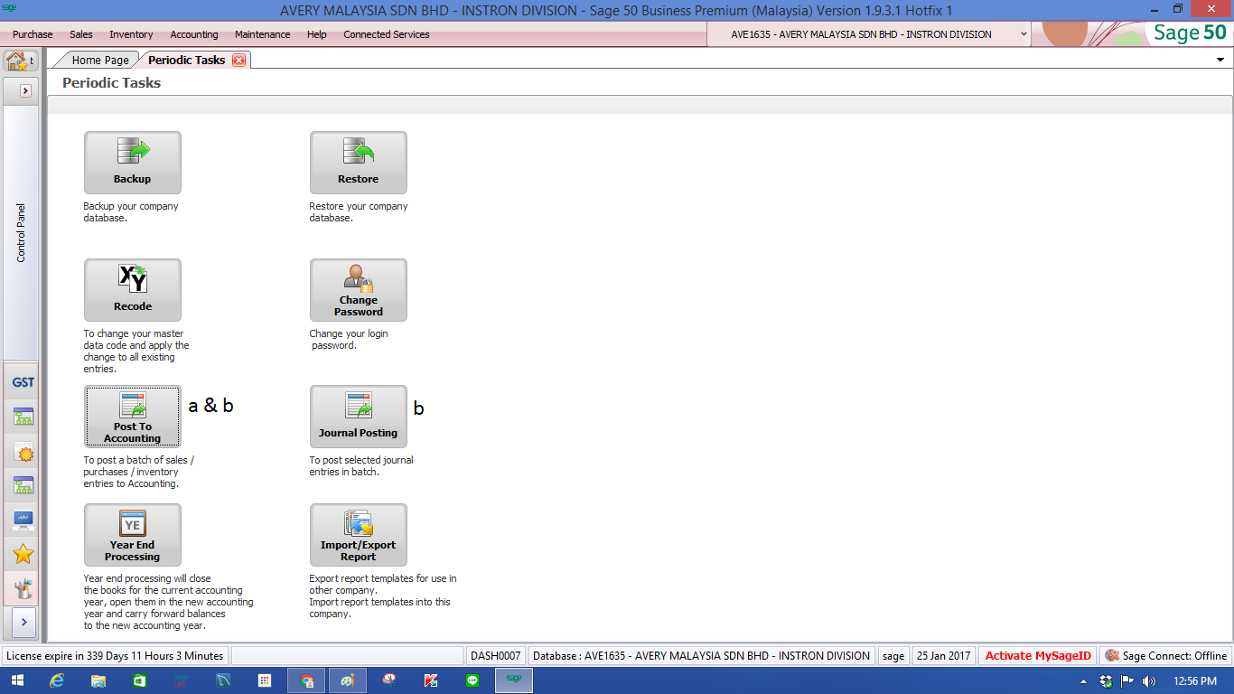The width and height of the screenshot is (1234, 694).
Task: Launch Internet Explorer from taskbar
Action: click(57, 680)
